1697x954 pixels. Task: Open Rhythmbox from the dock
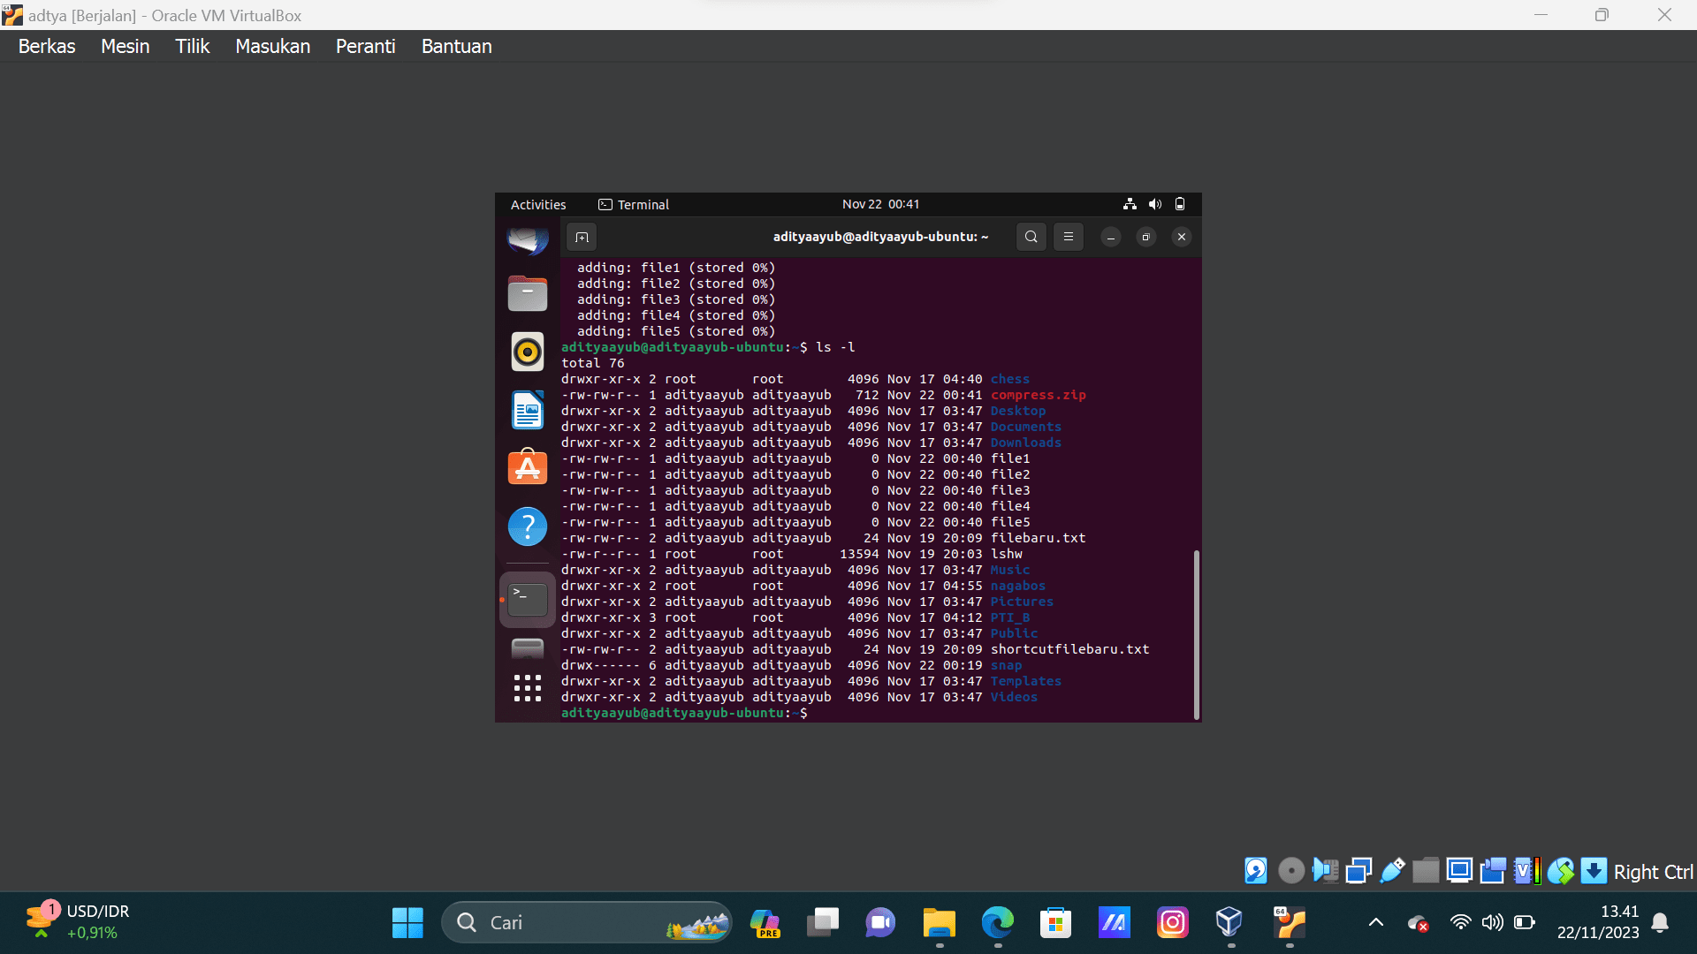click(528, 352)
